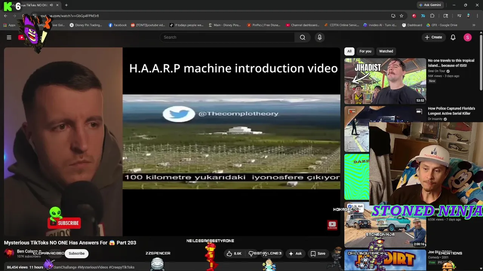Open 'How Police Captured Florida's Longest' video title

tap(451, 111)
